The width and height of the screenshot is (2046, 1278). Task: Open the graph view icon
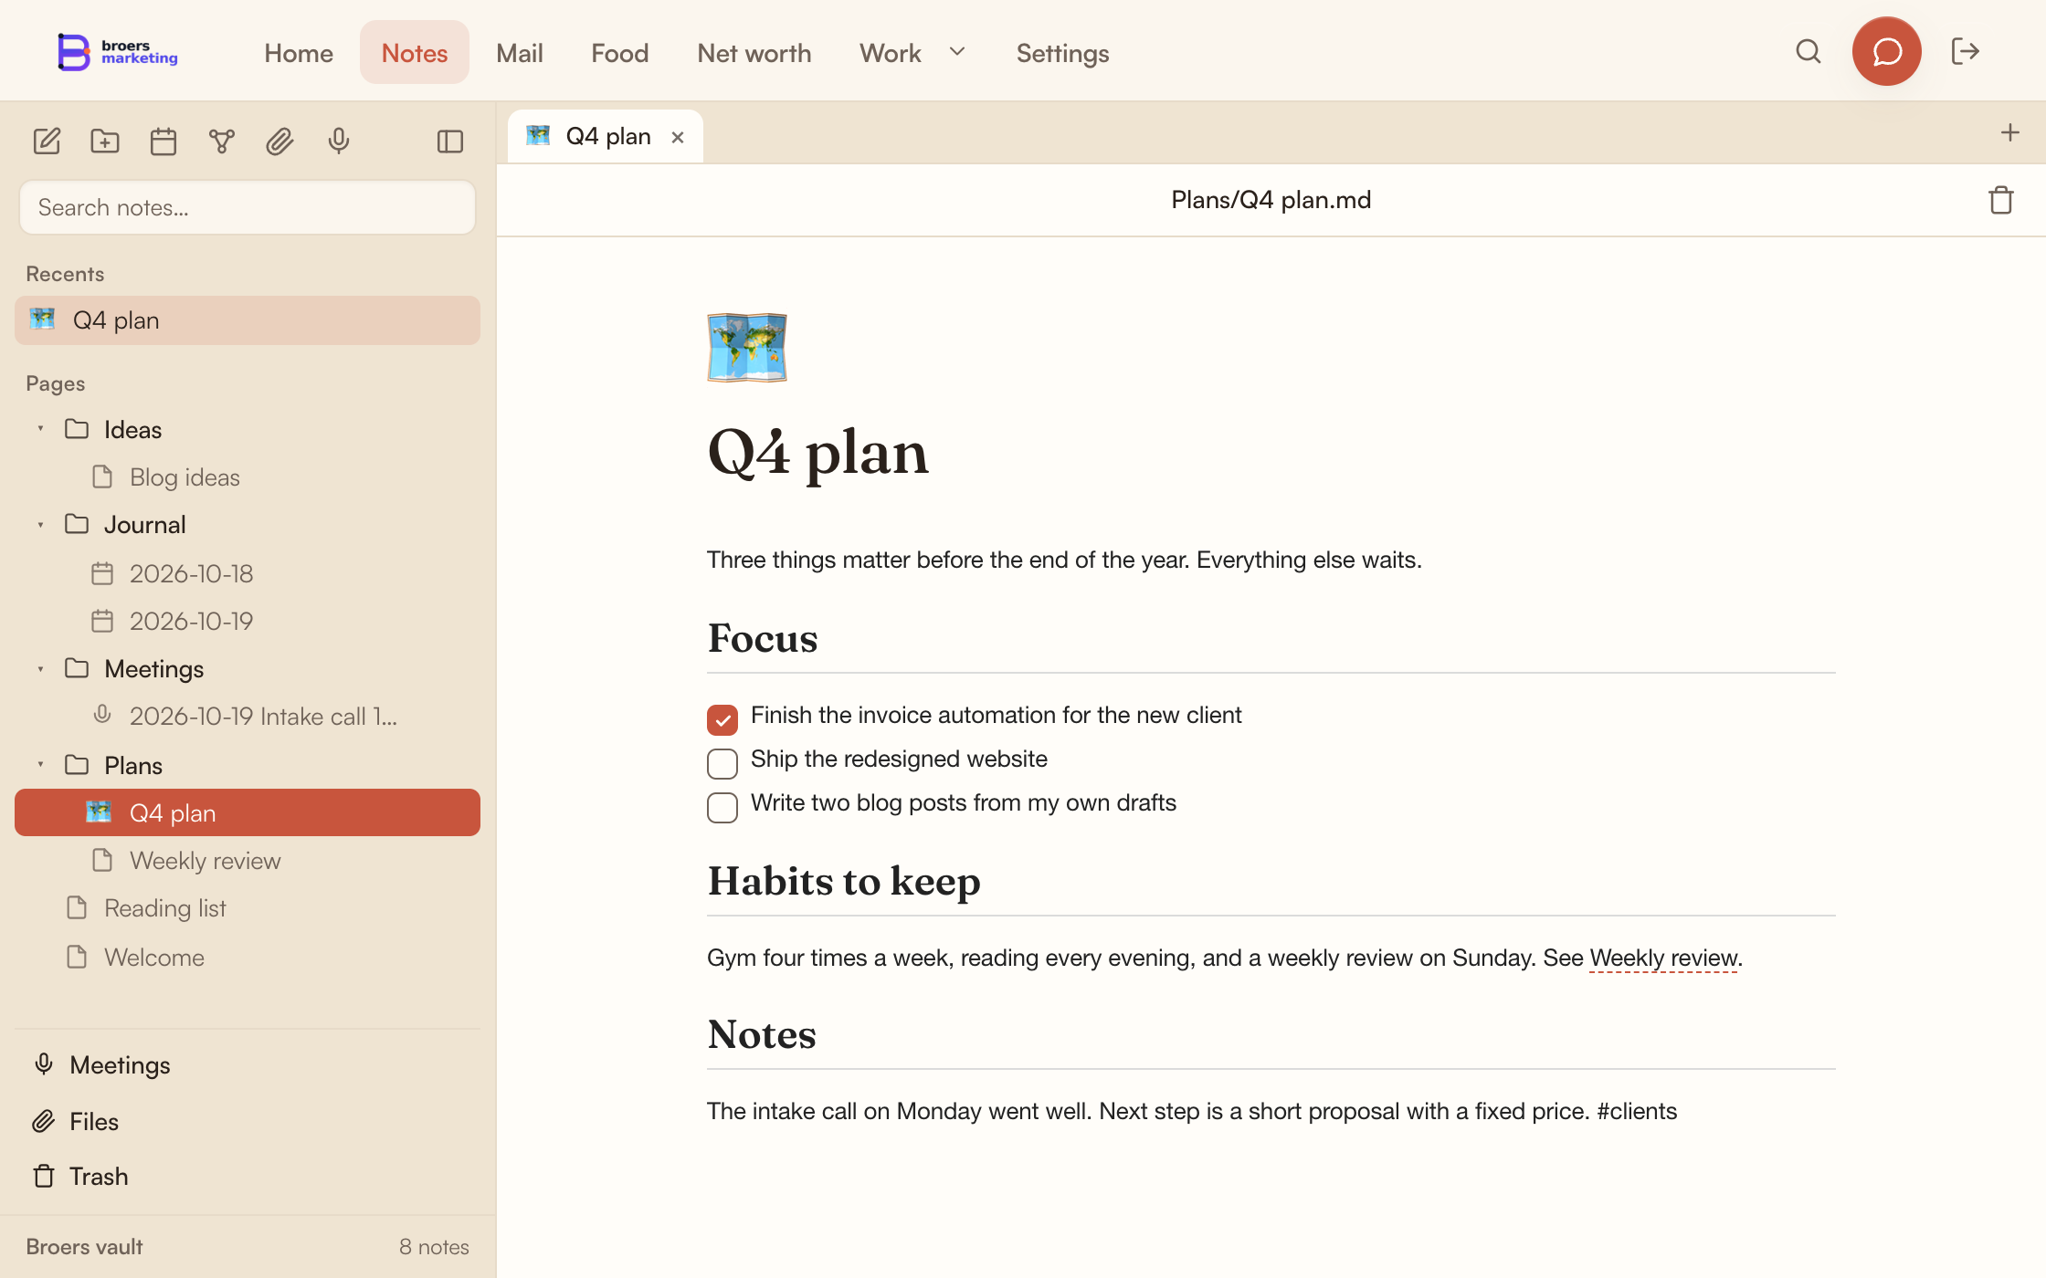tap(222, 141)
